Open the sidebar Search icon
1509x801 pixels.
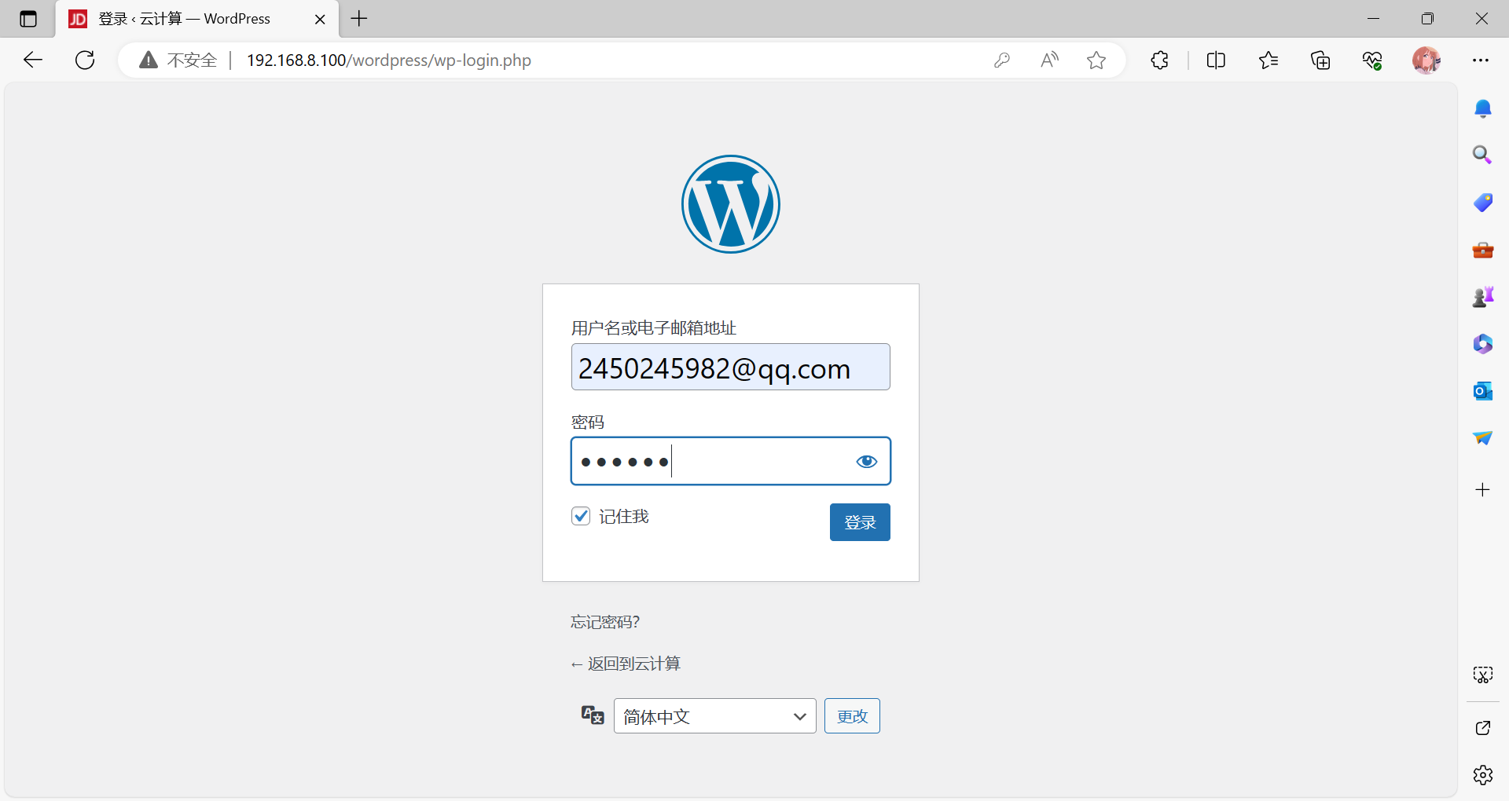tap(1482, 155)
